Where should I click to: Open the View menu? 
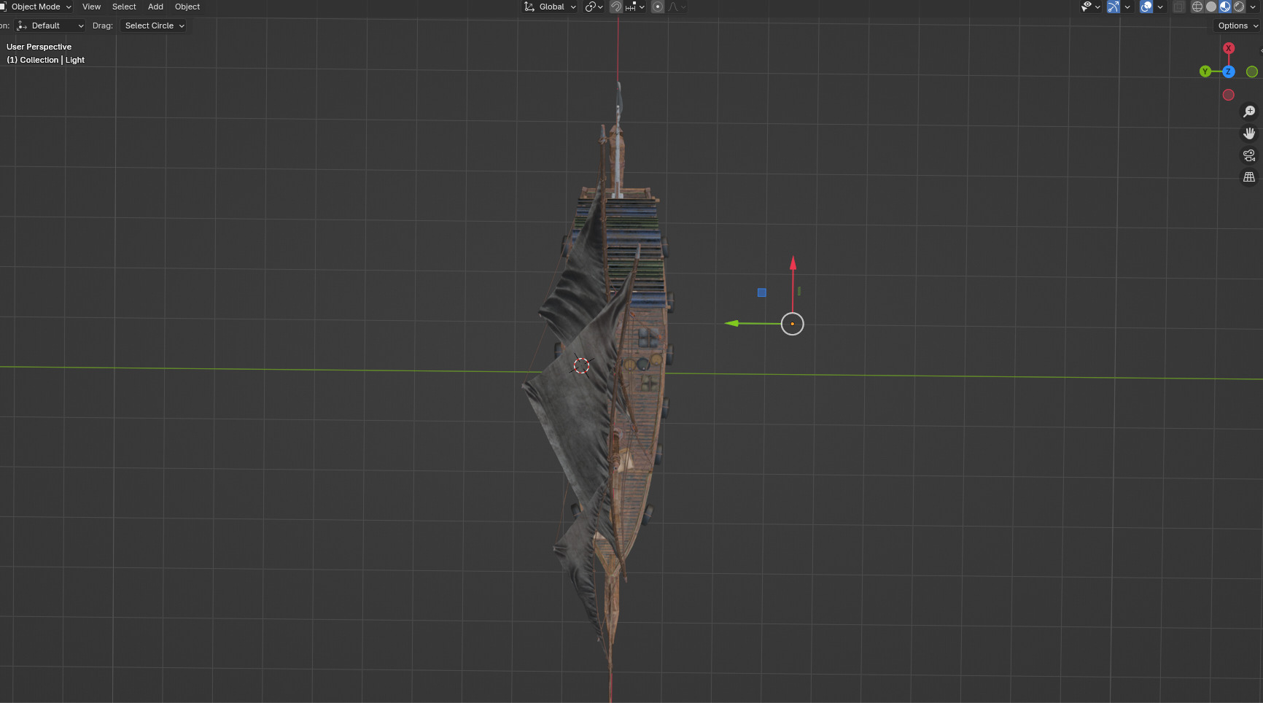click(91, 7)
